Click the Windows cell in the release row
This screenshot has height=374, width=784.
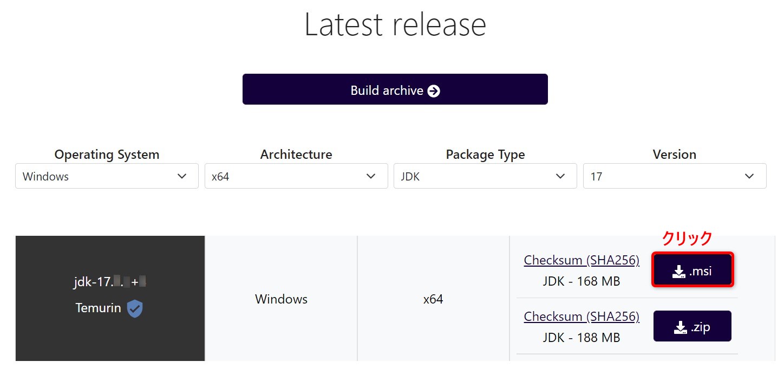click(x=281, y=299)
